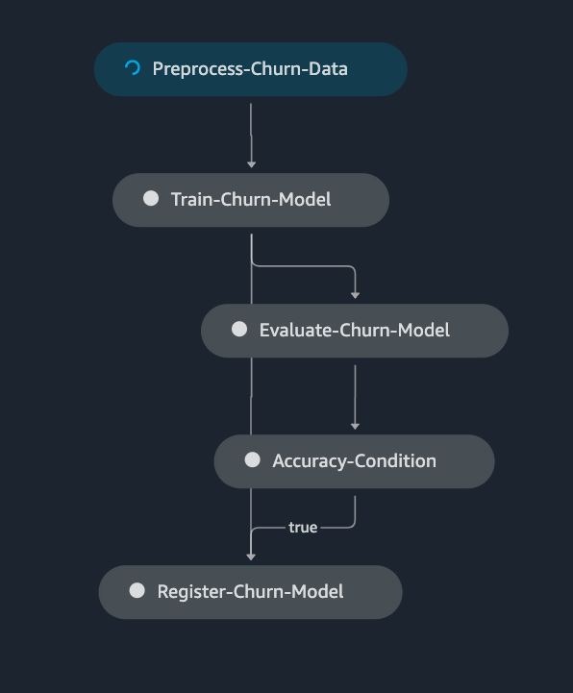Click the arrowhead pointing into Train-Churn-Model

tap(251, 164)
